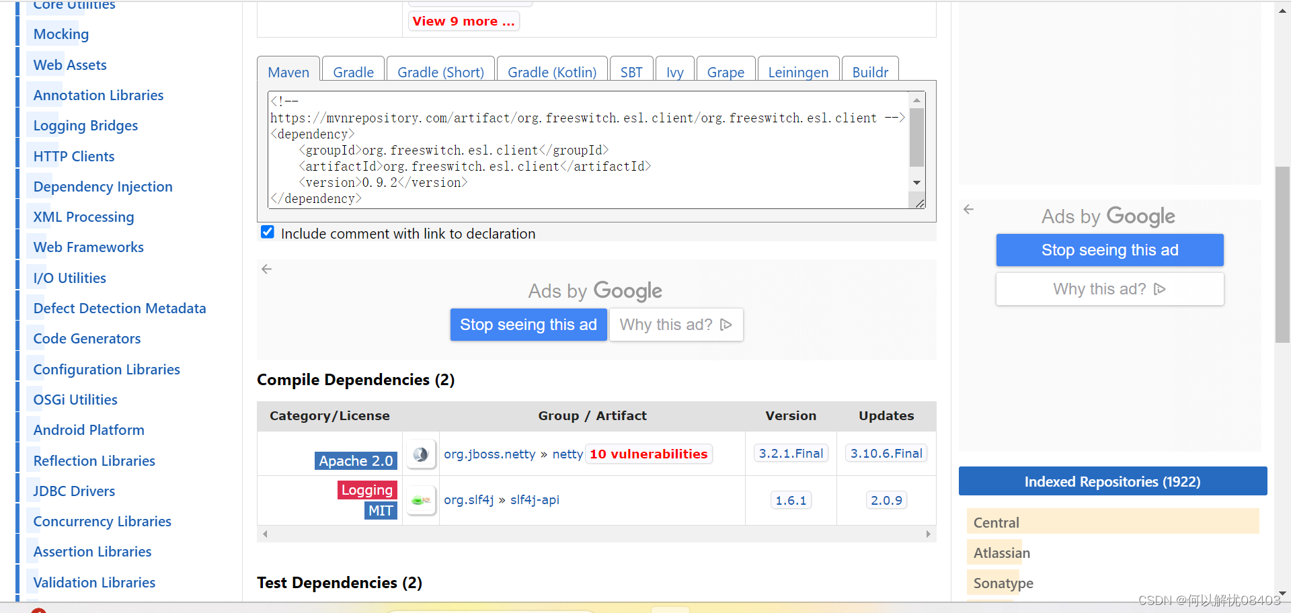This screenshot has width=1291, height=613.
Task: Click Why this ad in sidebar
Action: (1109, 289)
